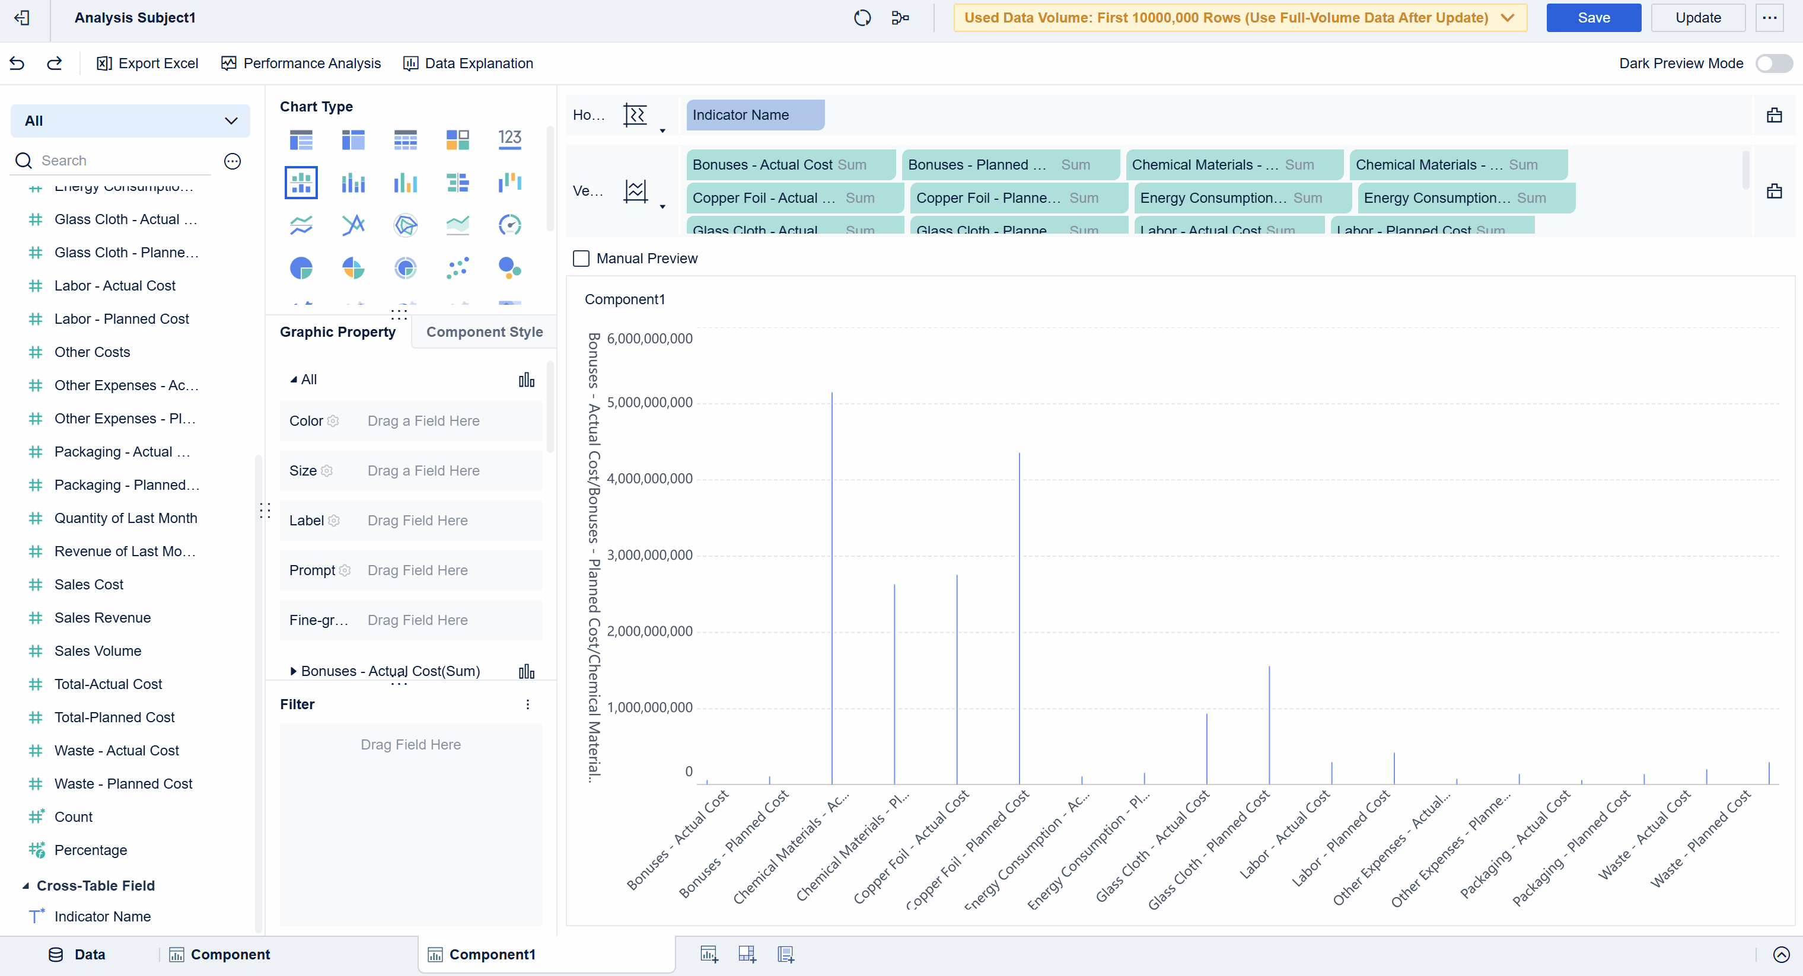Open the Data tab at the bottom
Viewport: 1803px width, 976px height.
coord(77,953)
